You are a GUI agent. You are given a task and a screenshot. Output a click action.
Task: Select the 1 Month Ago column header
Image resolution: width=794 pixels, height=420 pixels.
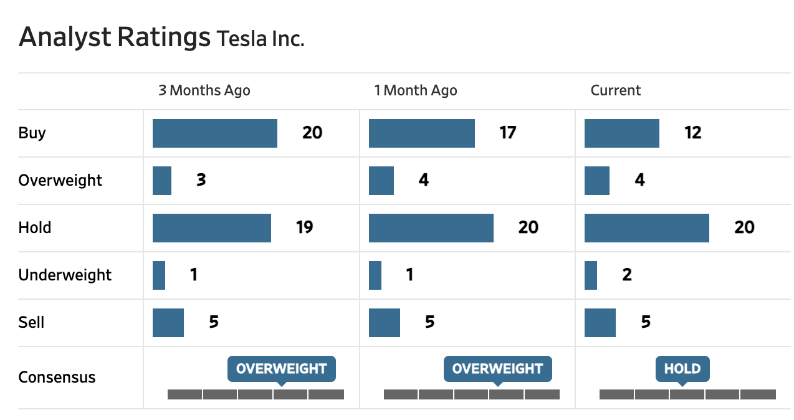[x=415, y=90]
